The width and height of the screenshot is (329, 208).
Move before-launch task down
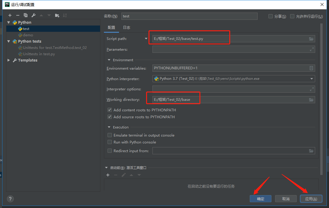[139, 175]
